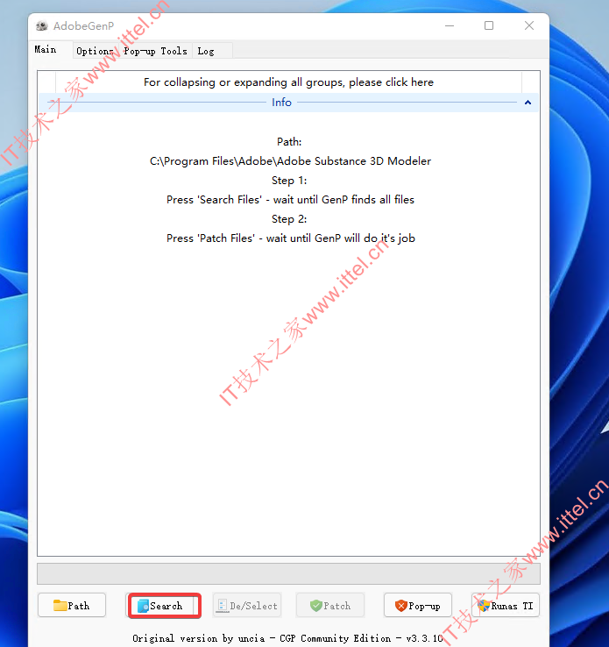Screen dimensions: 609x647
Task: Click the Info group header label
Action: [281, 103]
